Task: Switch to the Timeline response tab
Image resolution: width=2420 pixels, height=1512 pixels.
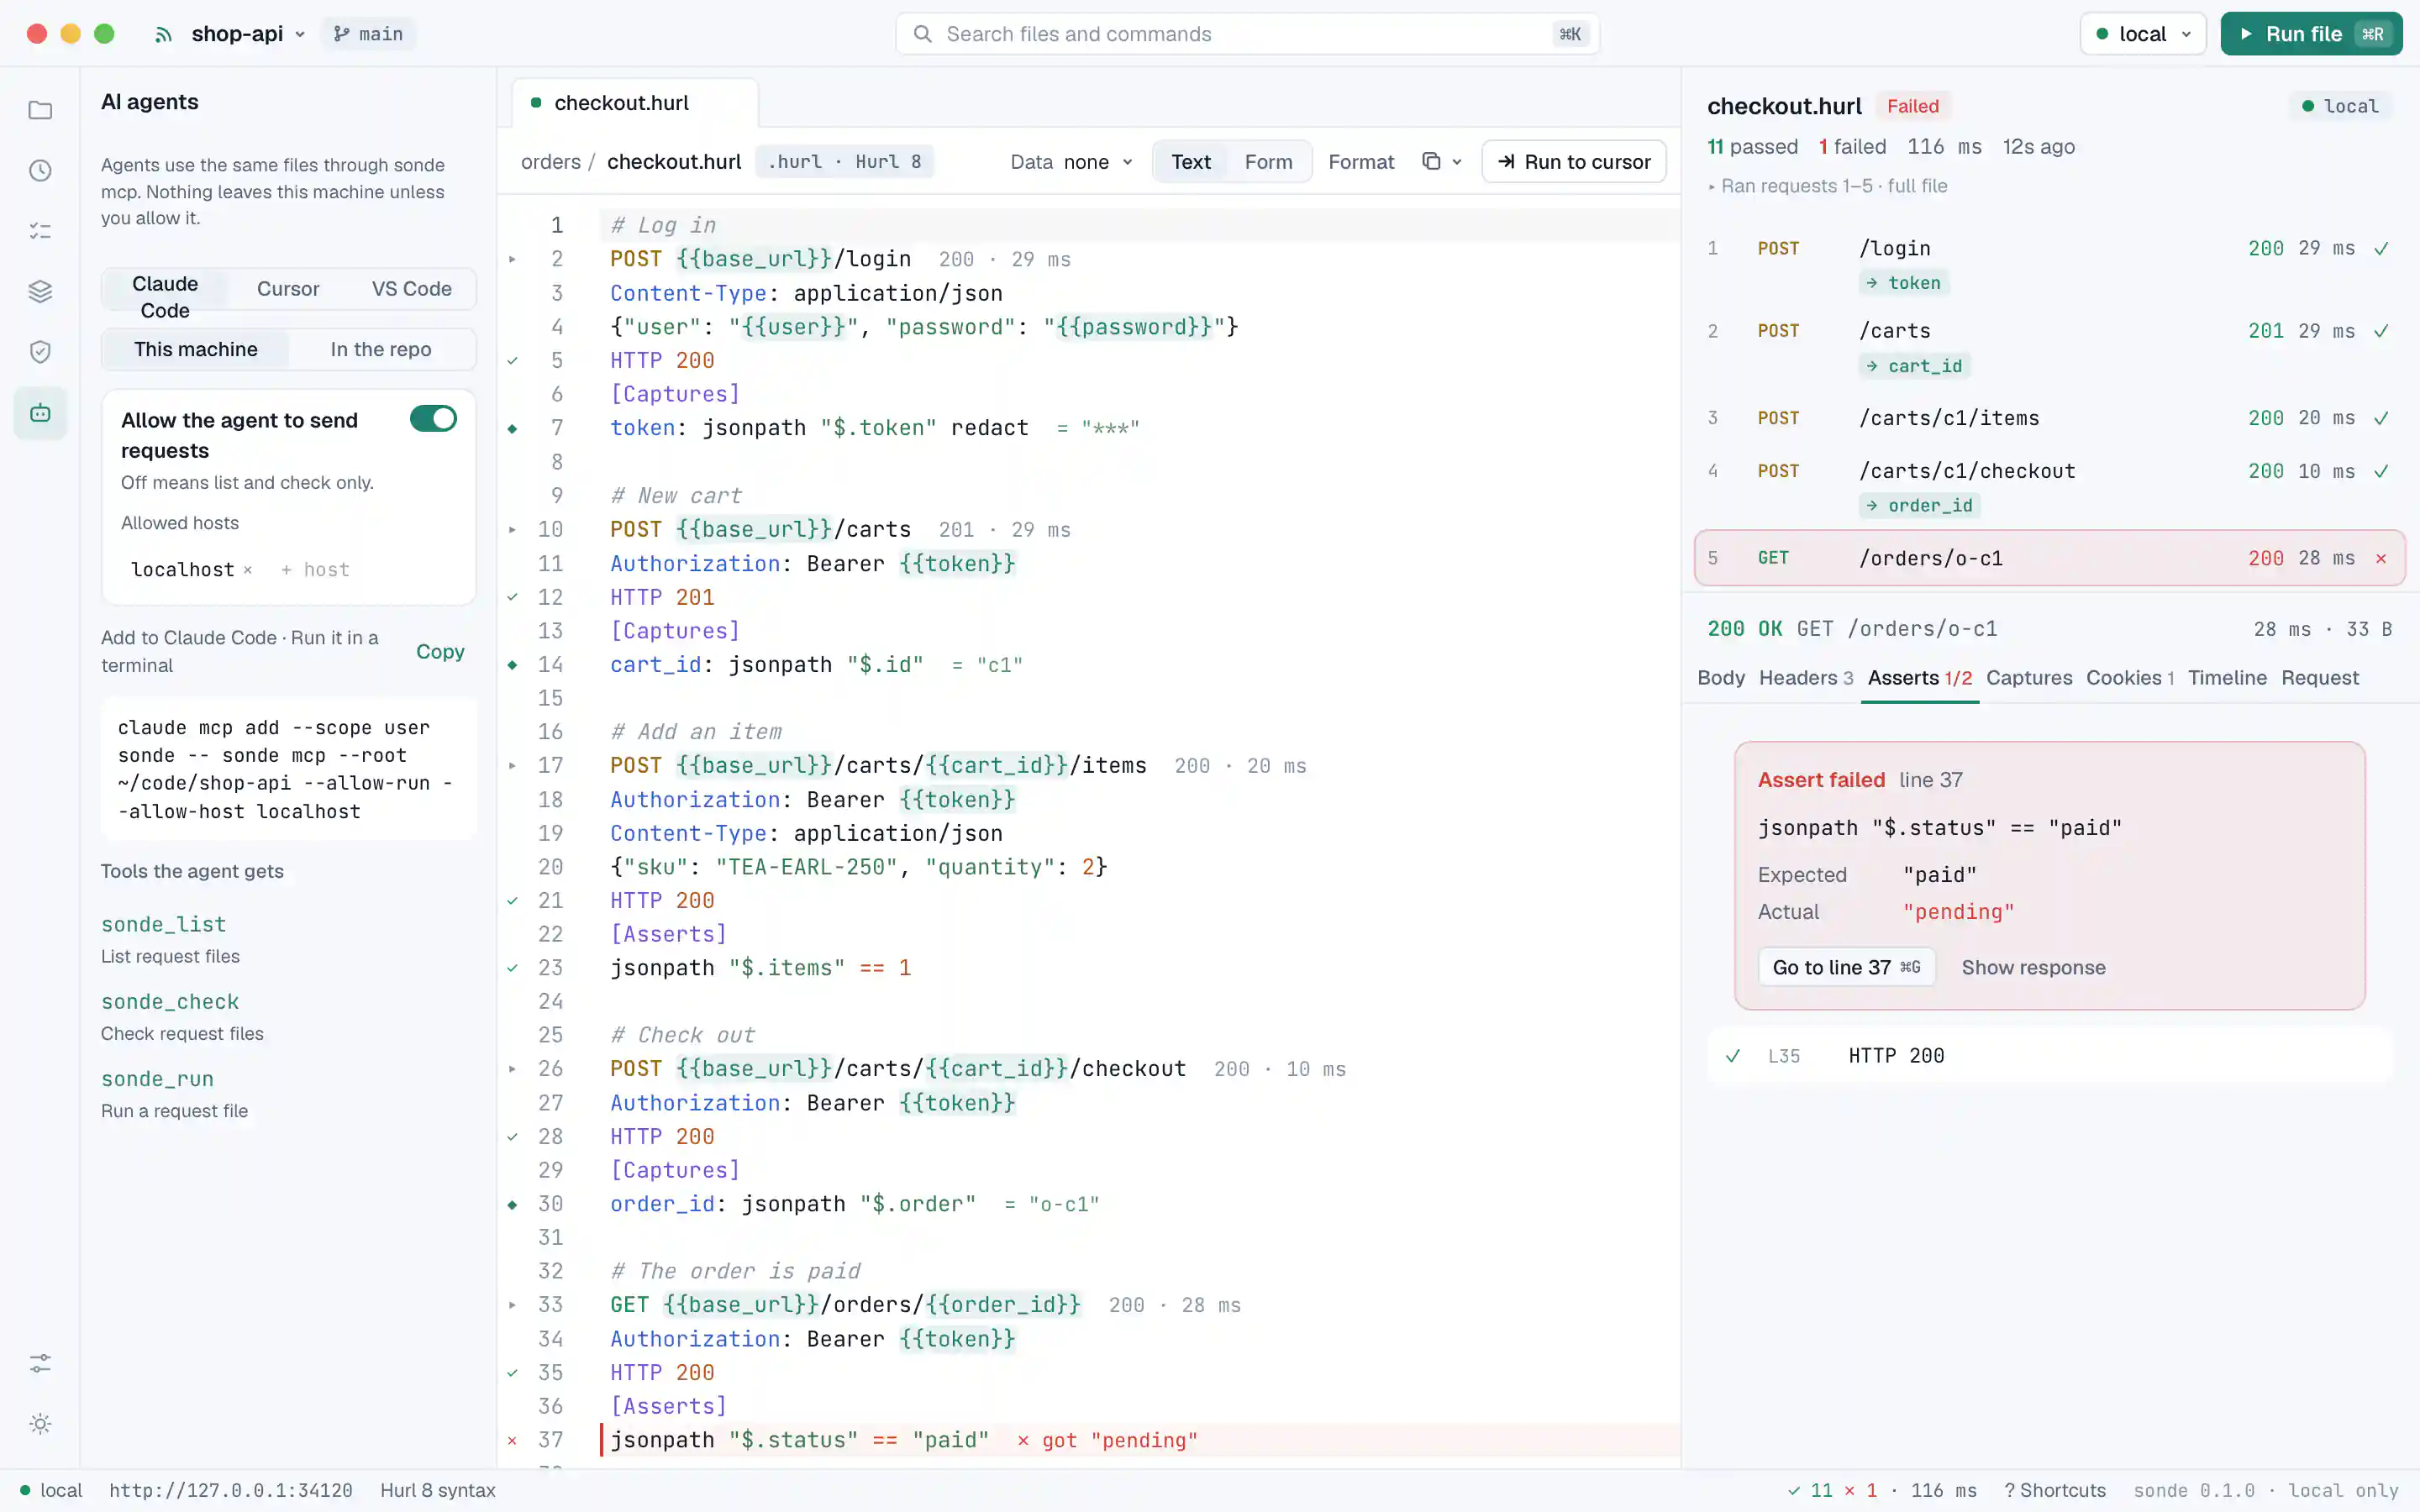Action: (x=2227, y=678)
